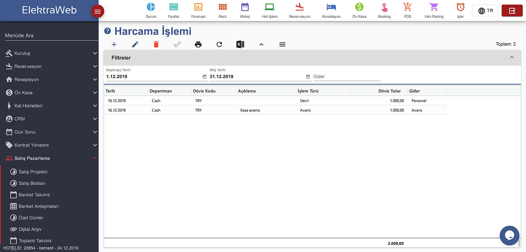Screen dimensions: 526x252
Task: Open the Ön Kasa dollar icon
Action: 359,7
